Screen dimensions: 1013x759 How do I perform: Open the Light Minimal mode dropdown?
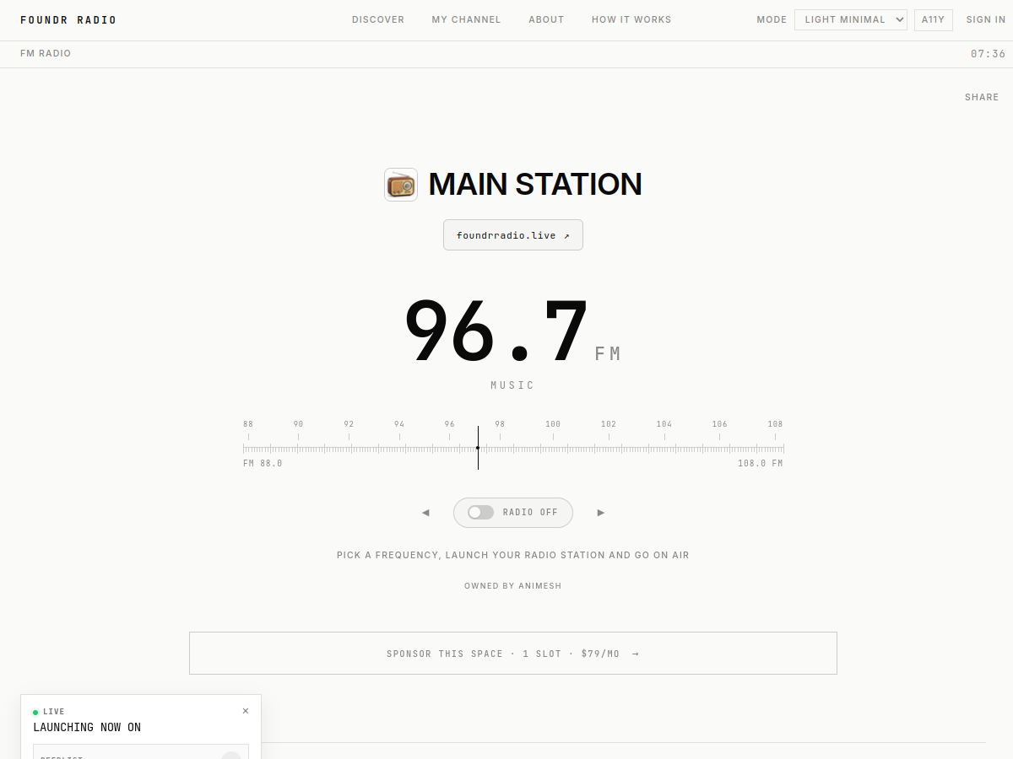pos(851,19)
